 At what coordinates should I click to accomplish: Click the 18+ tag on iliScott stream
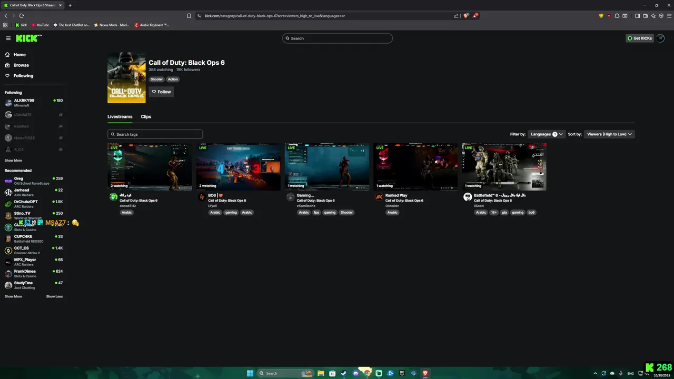pos(494,213)
